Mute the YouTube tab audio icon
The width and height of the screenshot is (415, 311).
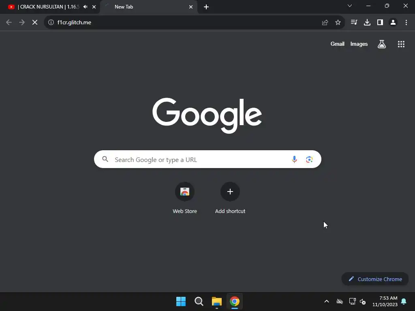pyautogui.click(x=85, y=7)
